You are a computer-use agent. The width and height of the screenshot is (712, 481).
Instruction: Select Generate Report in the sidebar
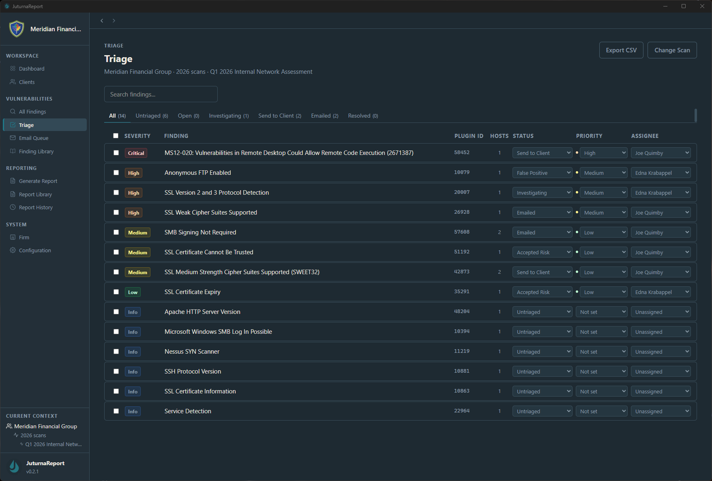click(x=38, y=181)
